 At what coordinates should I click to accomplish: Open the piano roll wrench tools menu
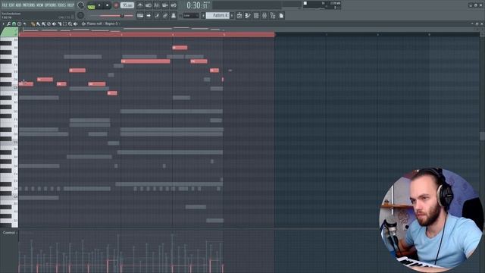tap(8, 24)
